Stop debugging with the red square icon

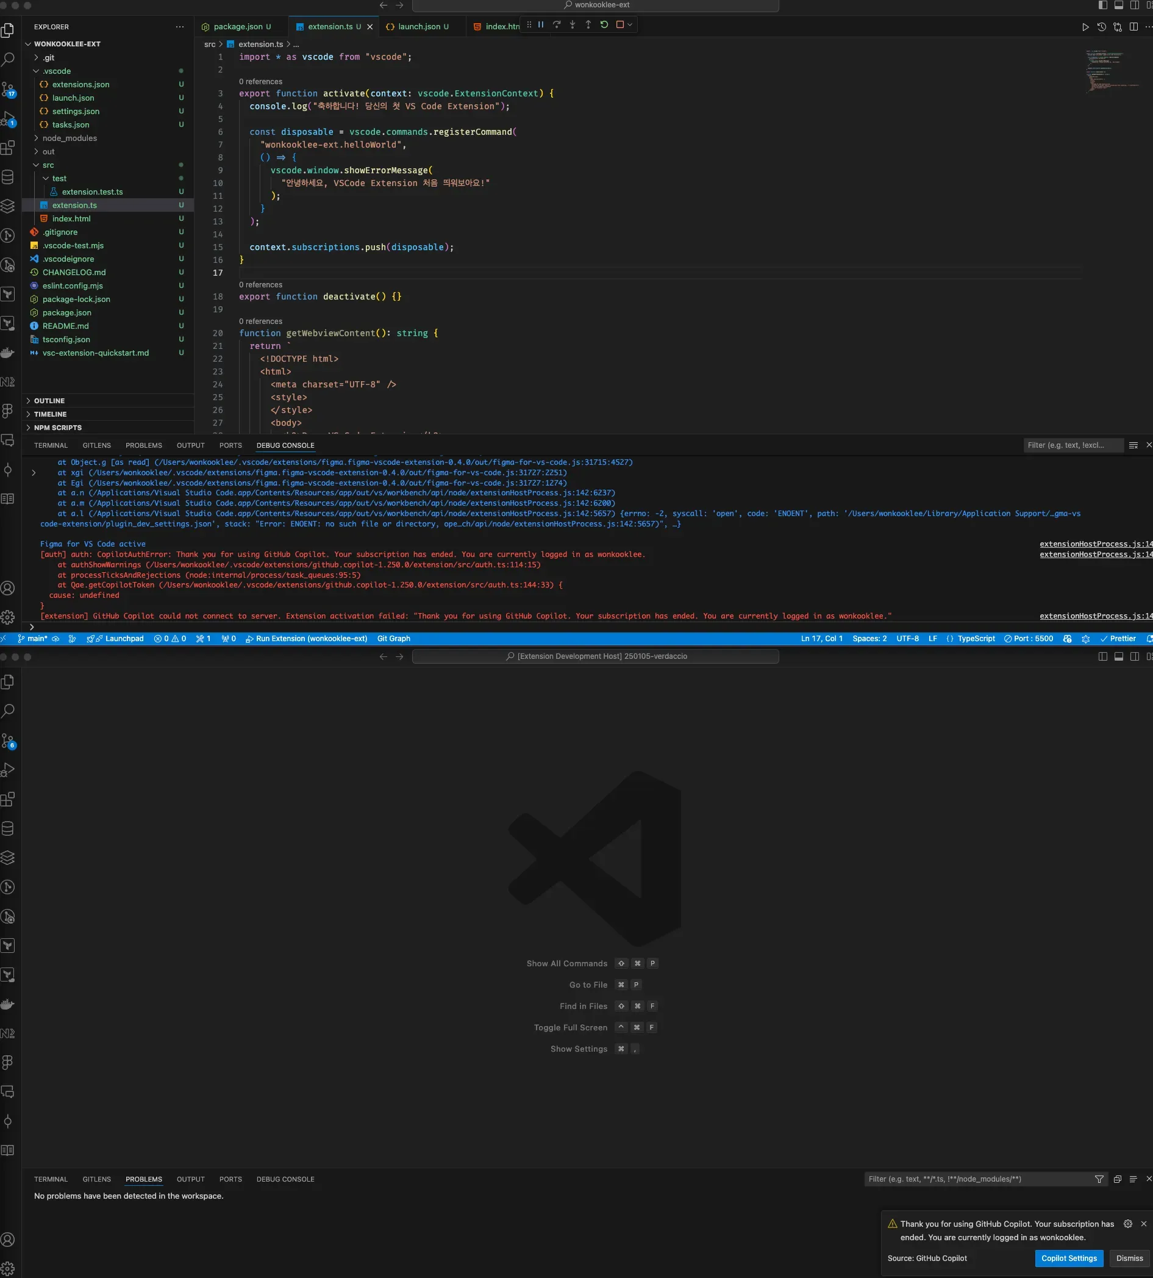[x=619, y=25]
